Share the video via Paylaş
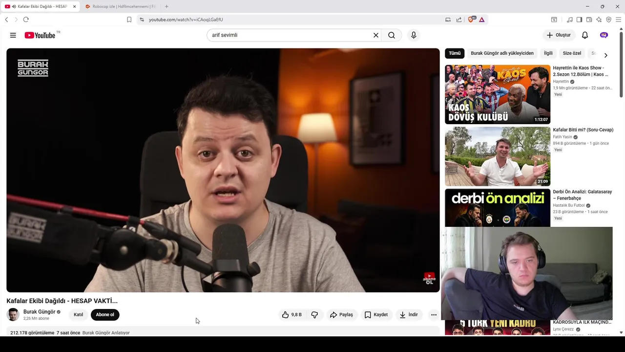625x352 pixels. coord(341,315)
